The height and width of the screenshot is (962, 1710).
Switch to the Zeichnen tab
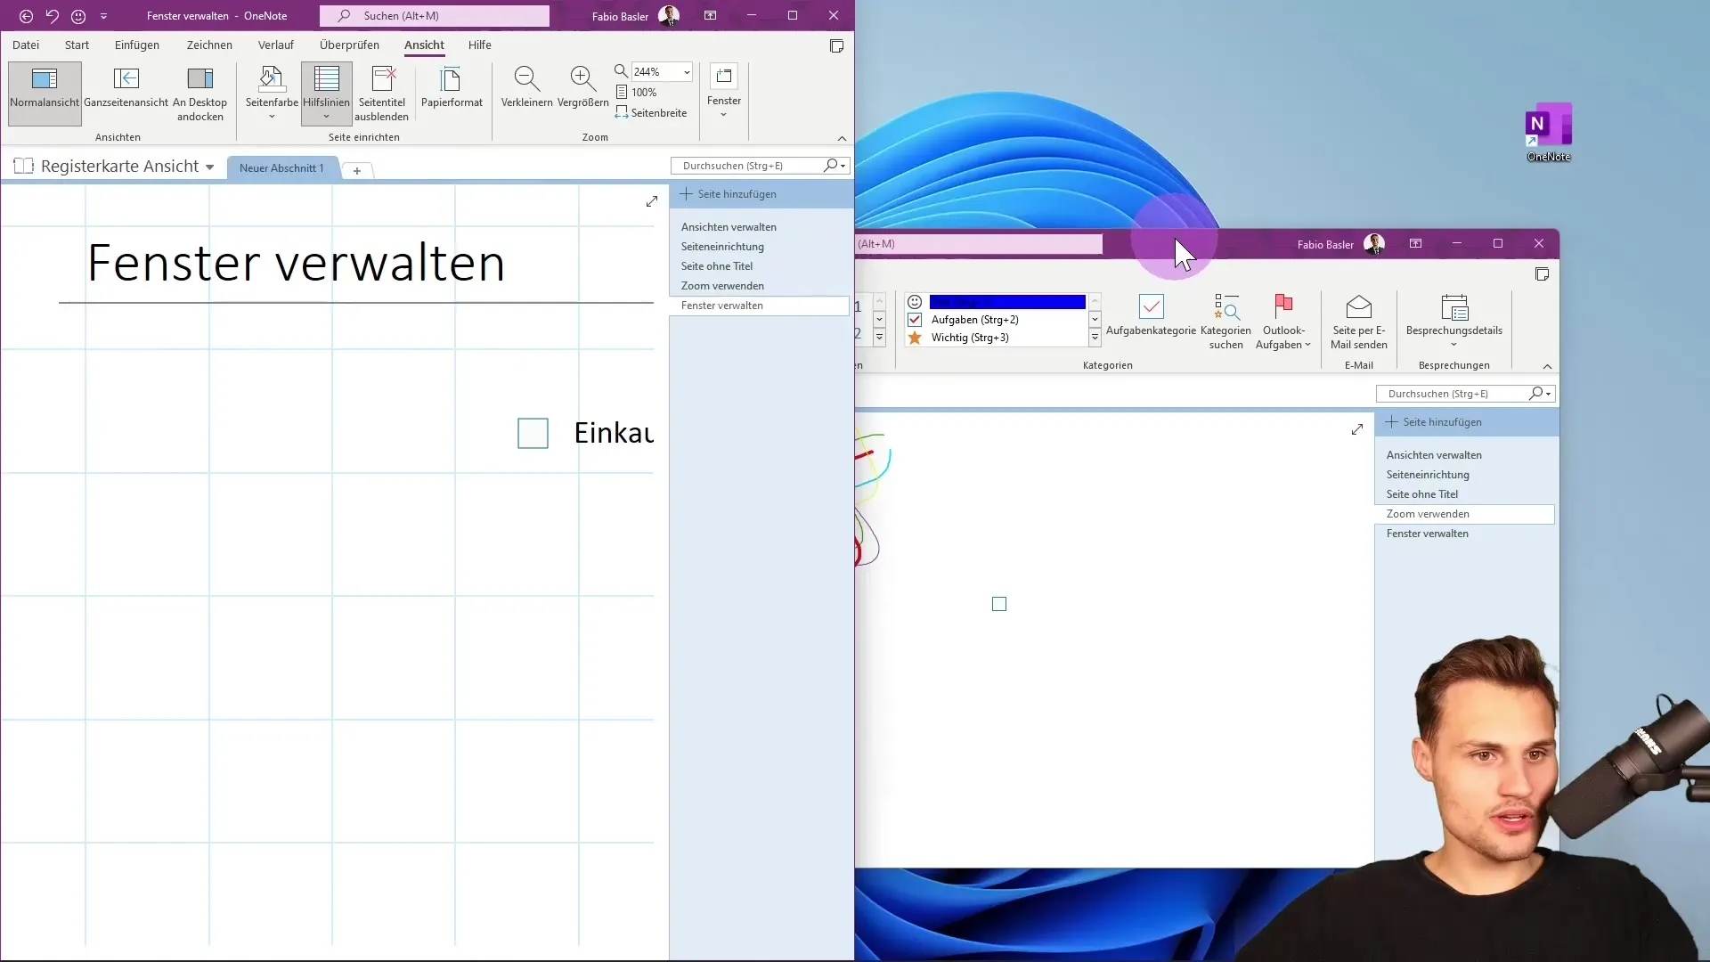209,45
